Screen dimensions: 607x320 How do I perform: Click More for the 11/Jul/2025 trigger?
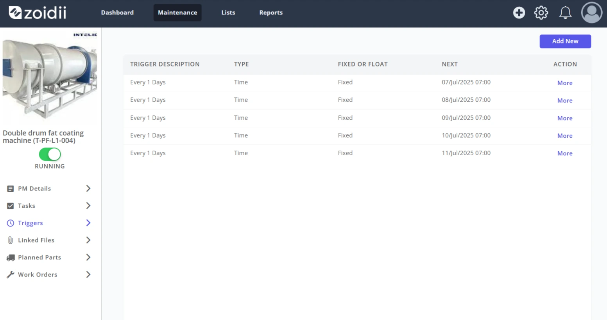tap(565, 153)
